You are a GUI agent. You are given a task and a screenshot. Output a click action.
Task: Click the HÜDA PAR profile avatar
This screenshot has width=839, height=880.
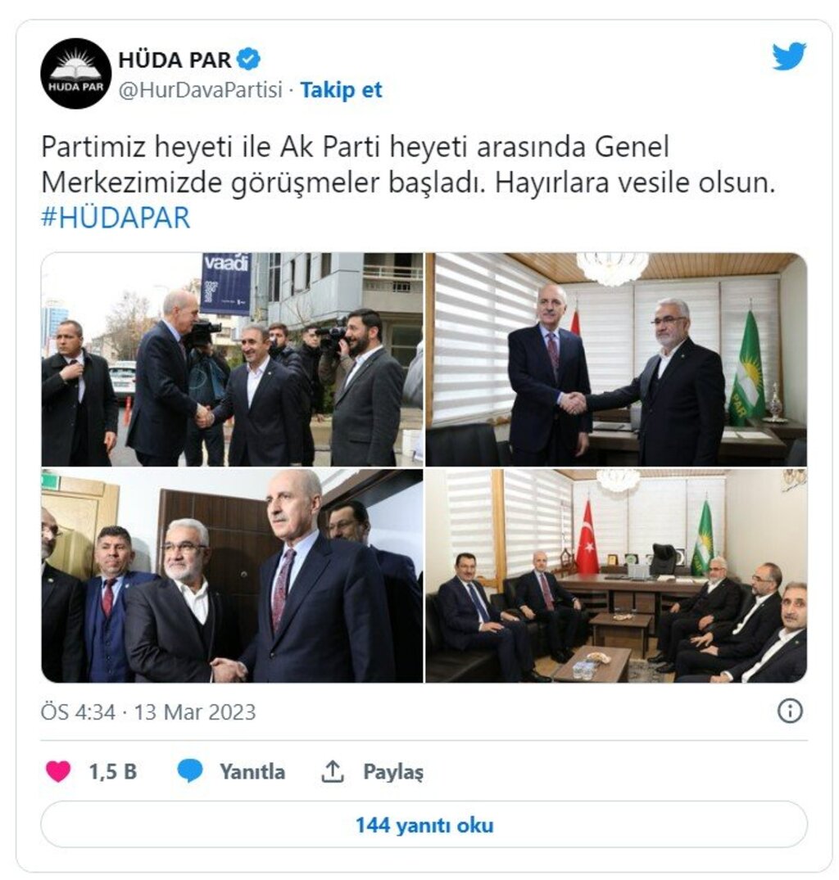76,74
